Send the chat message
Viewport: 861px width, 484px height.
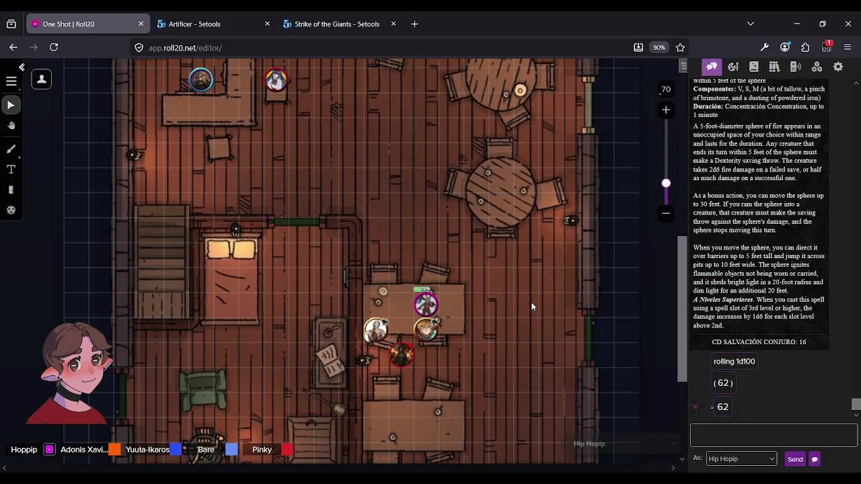tap(795, 459)
